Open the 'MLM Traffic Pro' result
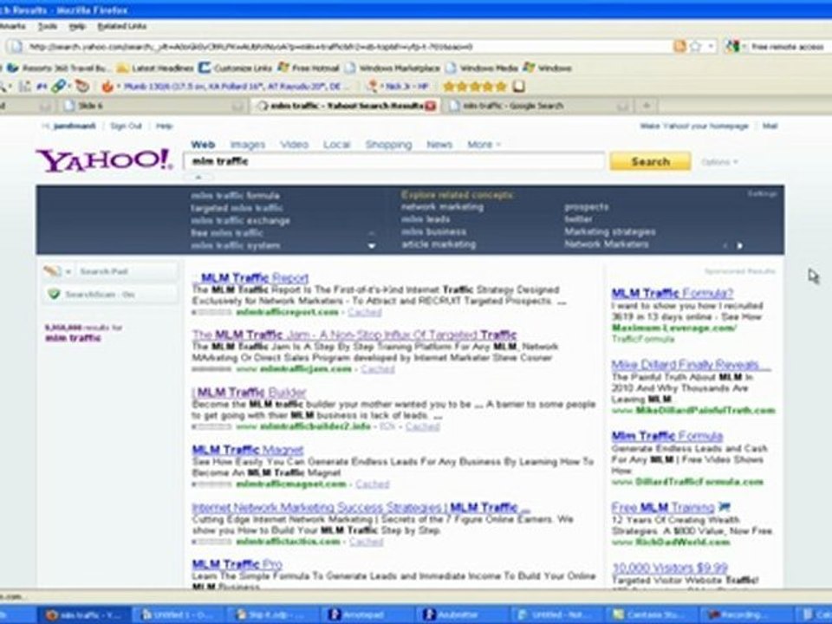This screenshot has width=832, height=624. pos(237,564)
